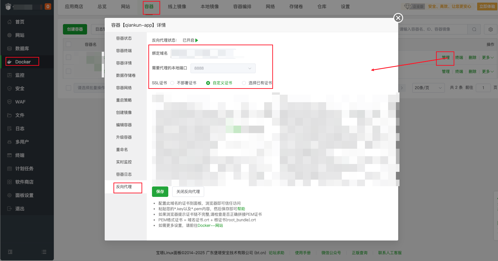498x261 pixels.
Task: Click the container search input field
Action: click(x=433, y=29)
